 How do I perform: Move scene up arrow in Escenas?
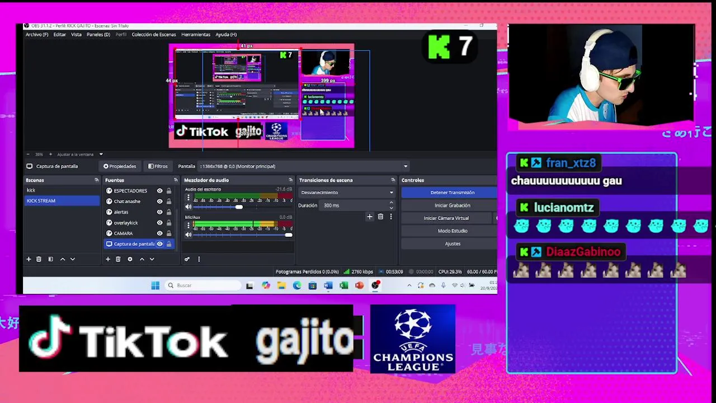click(x=63, y=259)
